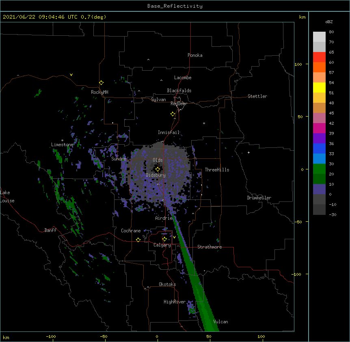Pick the red 65-60 dBZ legend swatch
This screenshot has width=350, height=342.
(x=319, y=57)
